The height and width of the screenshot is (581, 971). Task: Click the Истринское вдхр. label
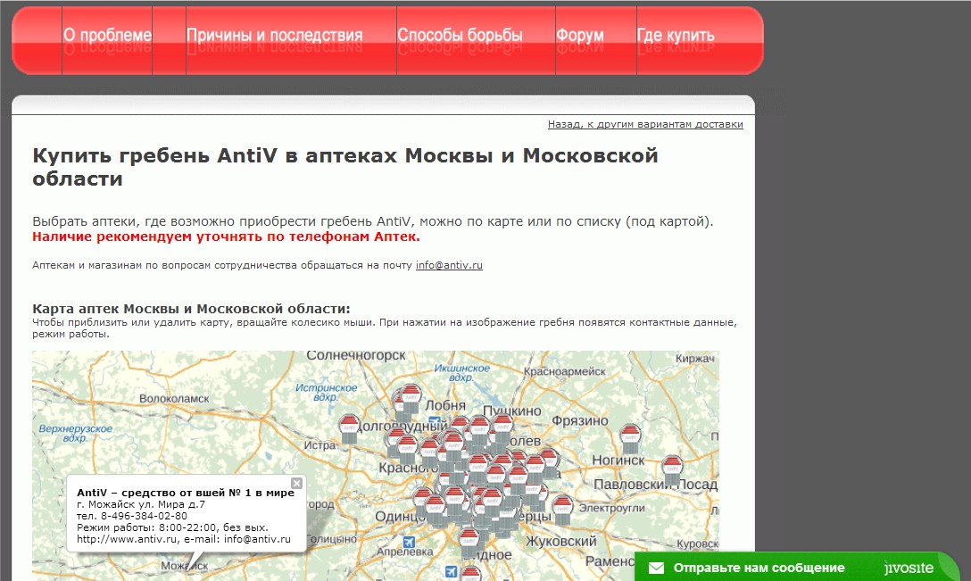[326, 392]
